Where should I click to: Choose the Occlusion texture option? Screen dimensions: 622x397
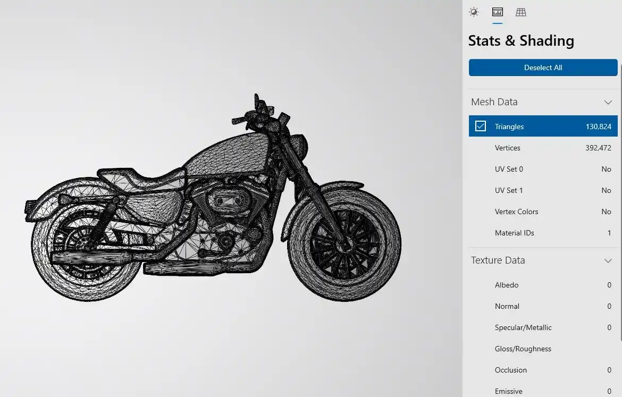(x=542, y=370)
